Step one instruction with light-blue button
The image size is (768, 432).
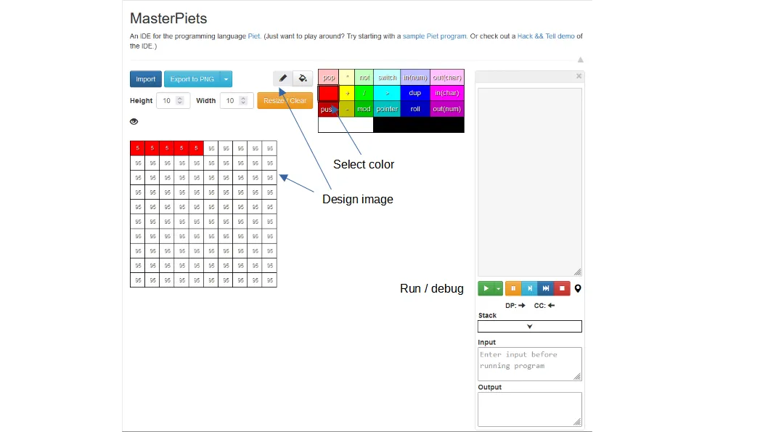529,288
